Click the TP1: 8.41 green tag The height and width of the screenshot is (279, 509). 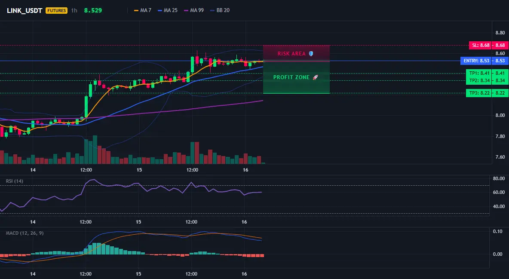tap(479, 73)
